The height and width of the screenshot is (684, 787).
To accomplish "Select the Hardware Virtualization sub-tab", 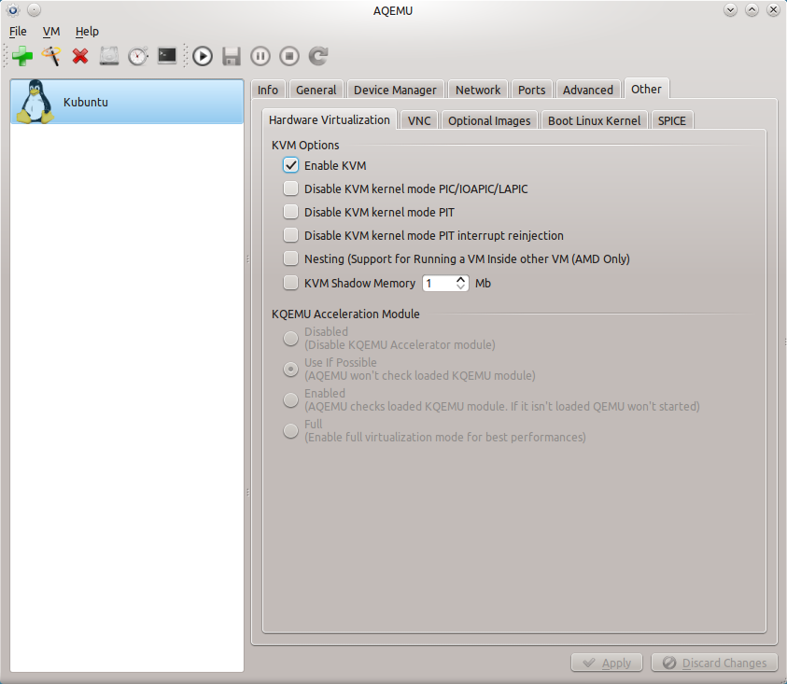I will point(330,120).
